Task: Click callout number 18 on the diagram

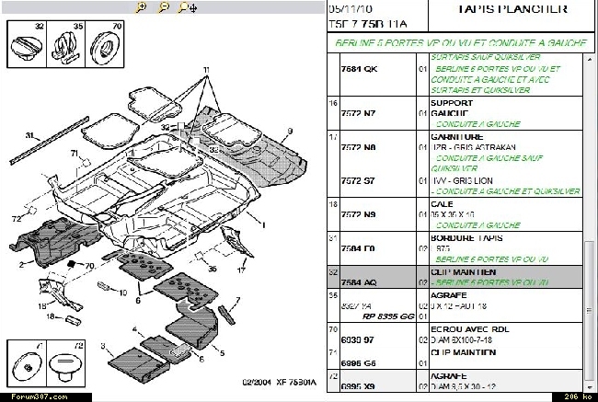Action: click(x=51, y=316)
